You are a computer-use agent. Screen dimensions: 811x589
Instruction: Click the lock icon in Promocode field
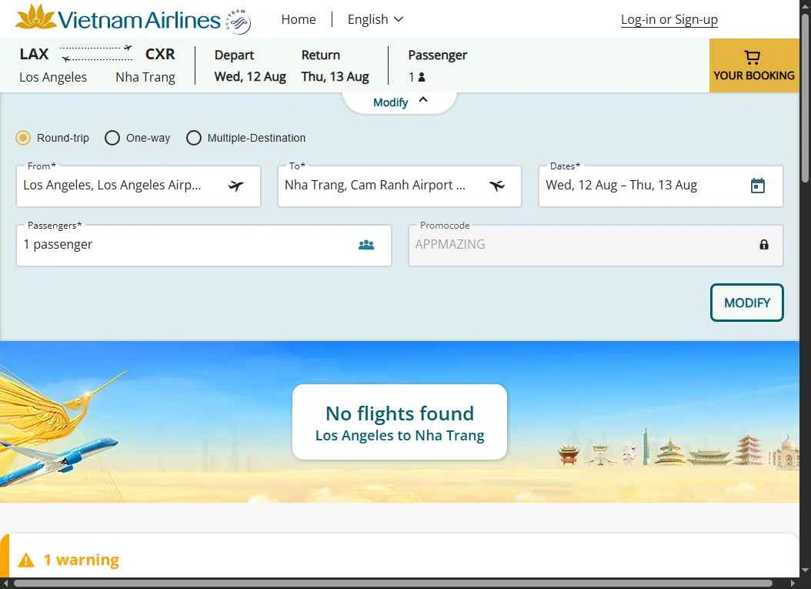(x=764, y=244)
